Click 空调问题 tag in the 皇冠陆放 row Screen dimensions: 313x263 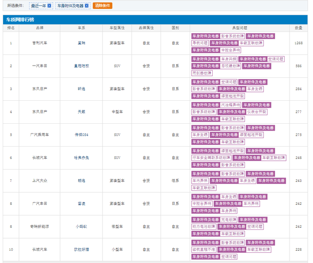pos(276,59)
